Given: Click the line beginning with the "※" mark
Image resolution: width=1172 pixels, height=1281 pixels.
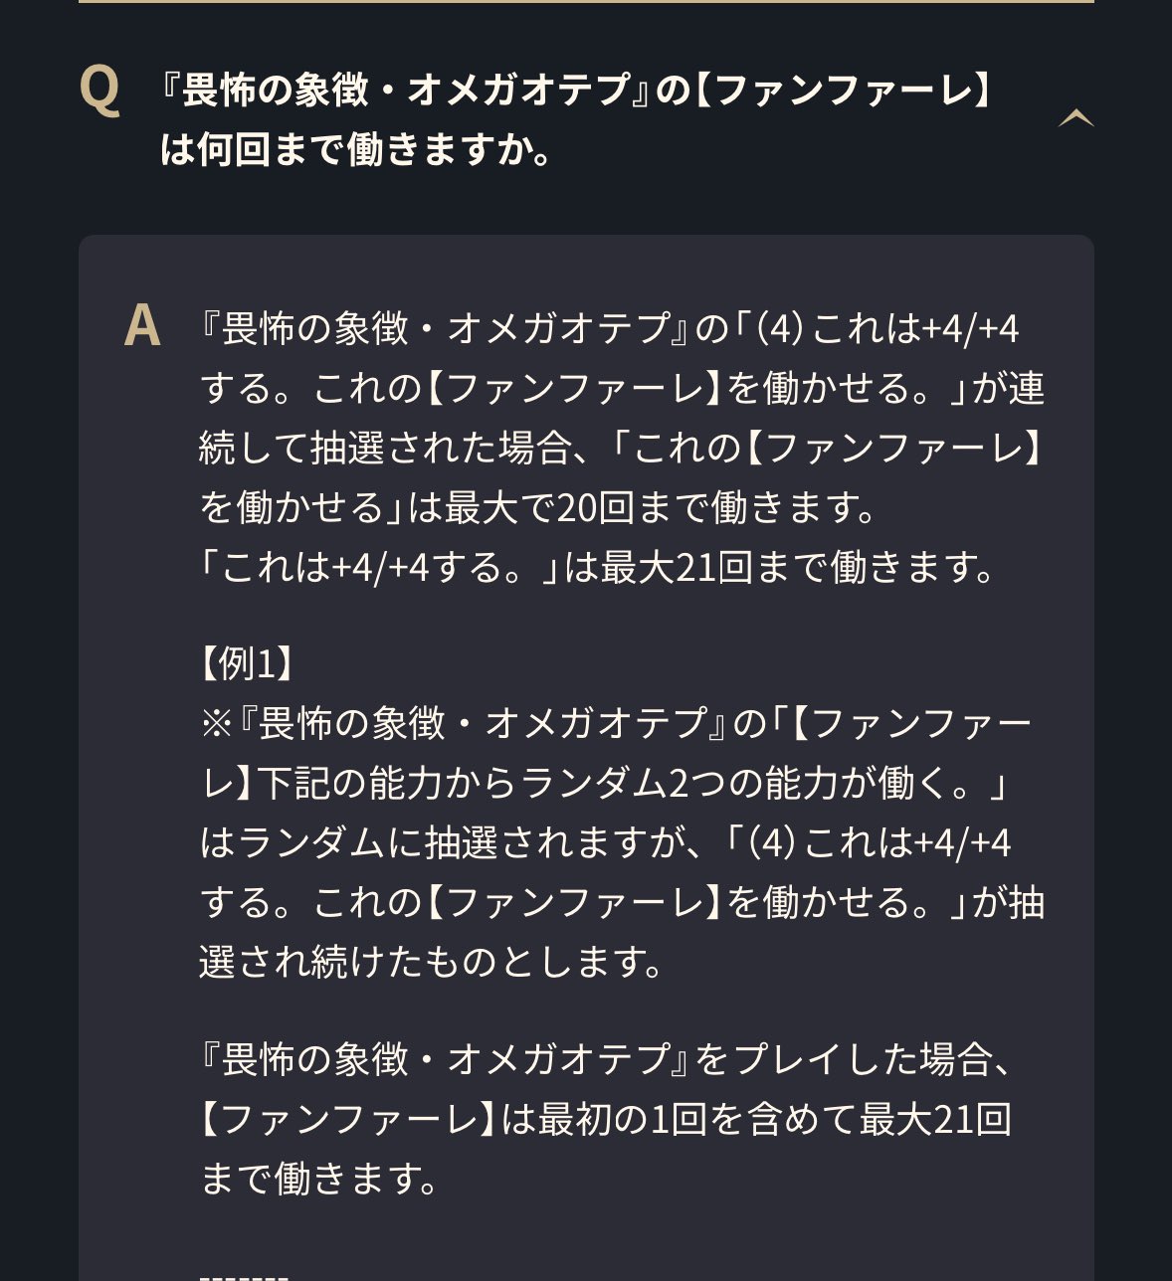Looking at the screenshot, I should pos(616,723).
